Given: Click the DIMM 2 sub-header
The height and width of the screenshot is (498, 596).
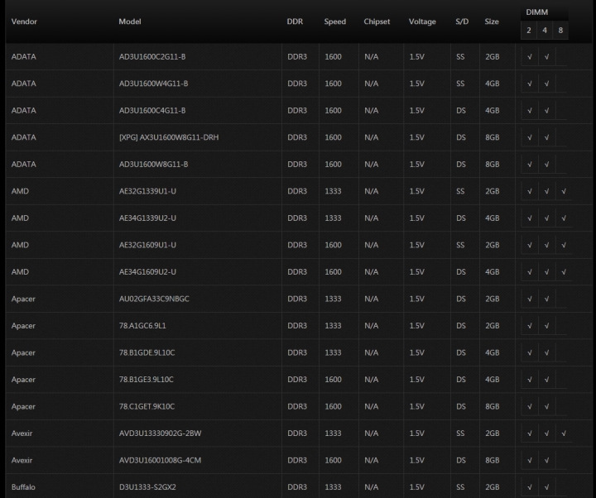Looking at the screenshot, I should (x=529, y=31).
